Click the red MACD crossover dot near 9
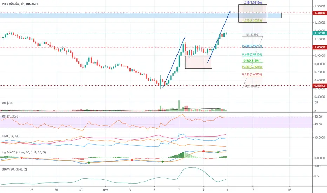 pyautogui.click(x=203, y=151)
